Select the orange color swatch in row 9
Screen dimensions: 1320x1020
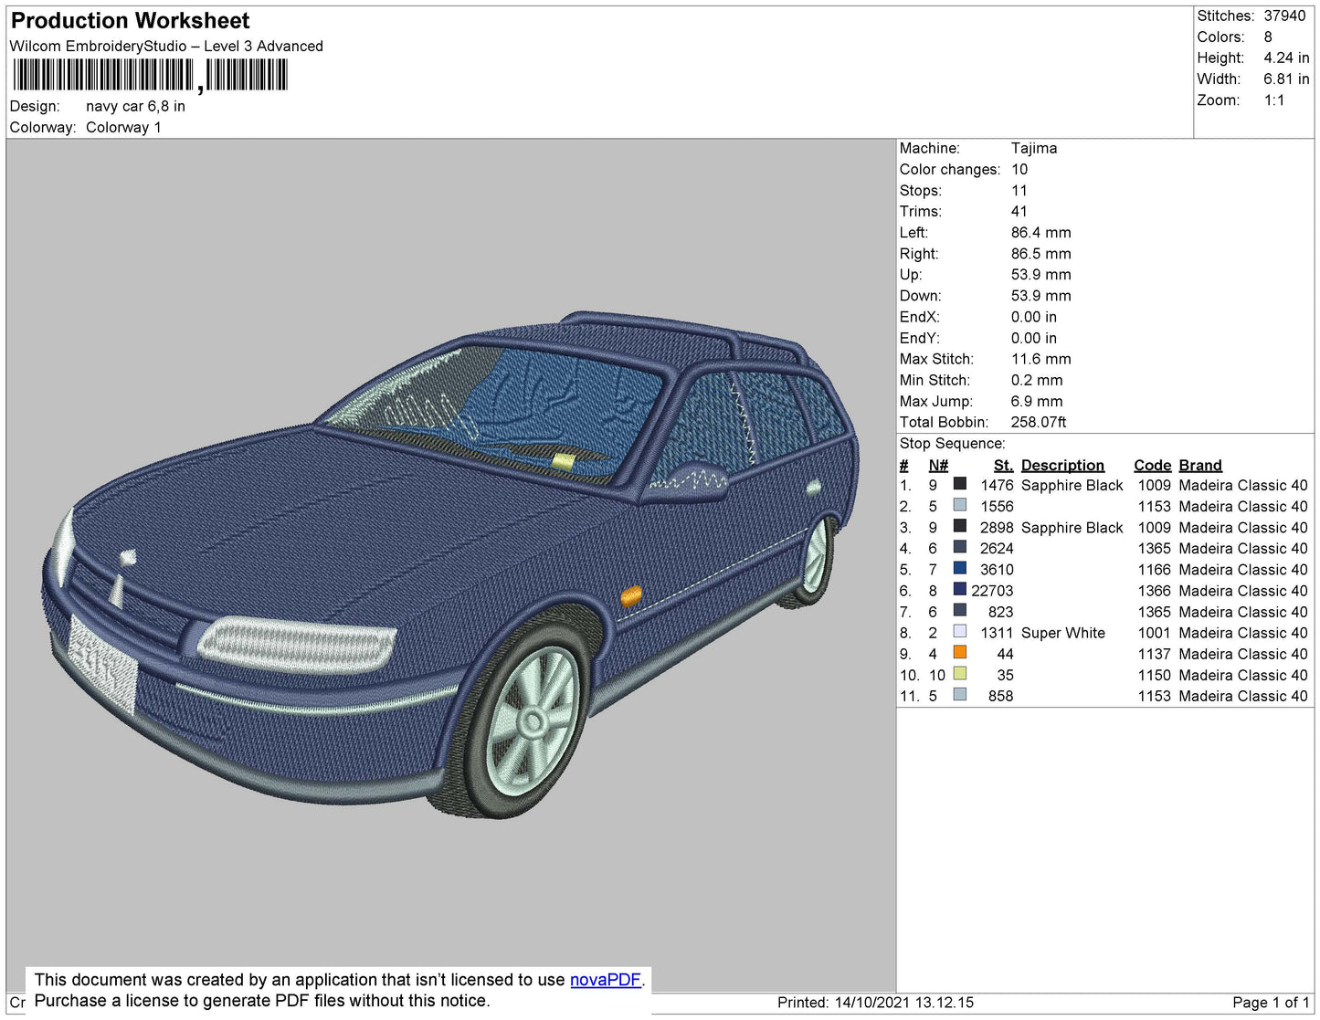960,652
